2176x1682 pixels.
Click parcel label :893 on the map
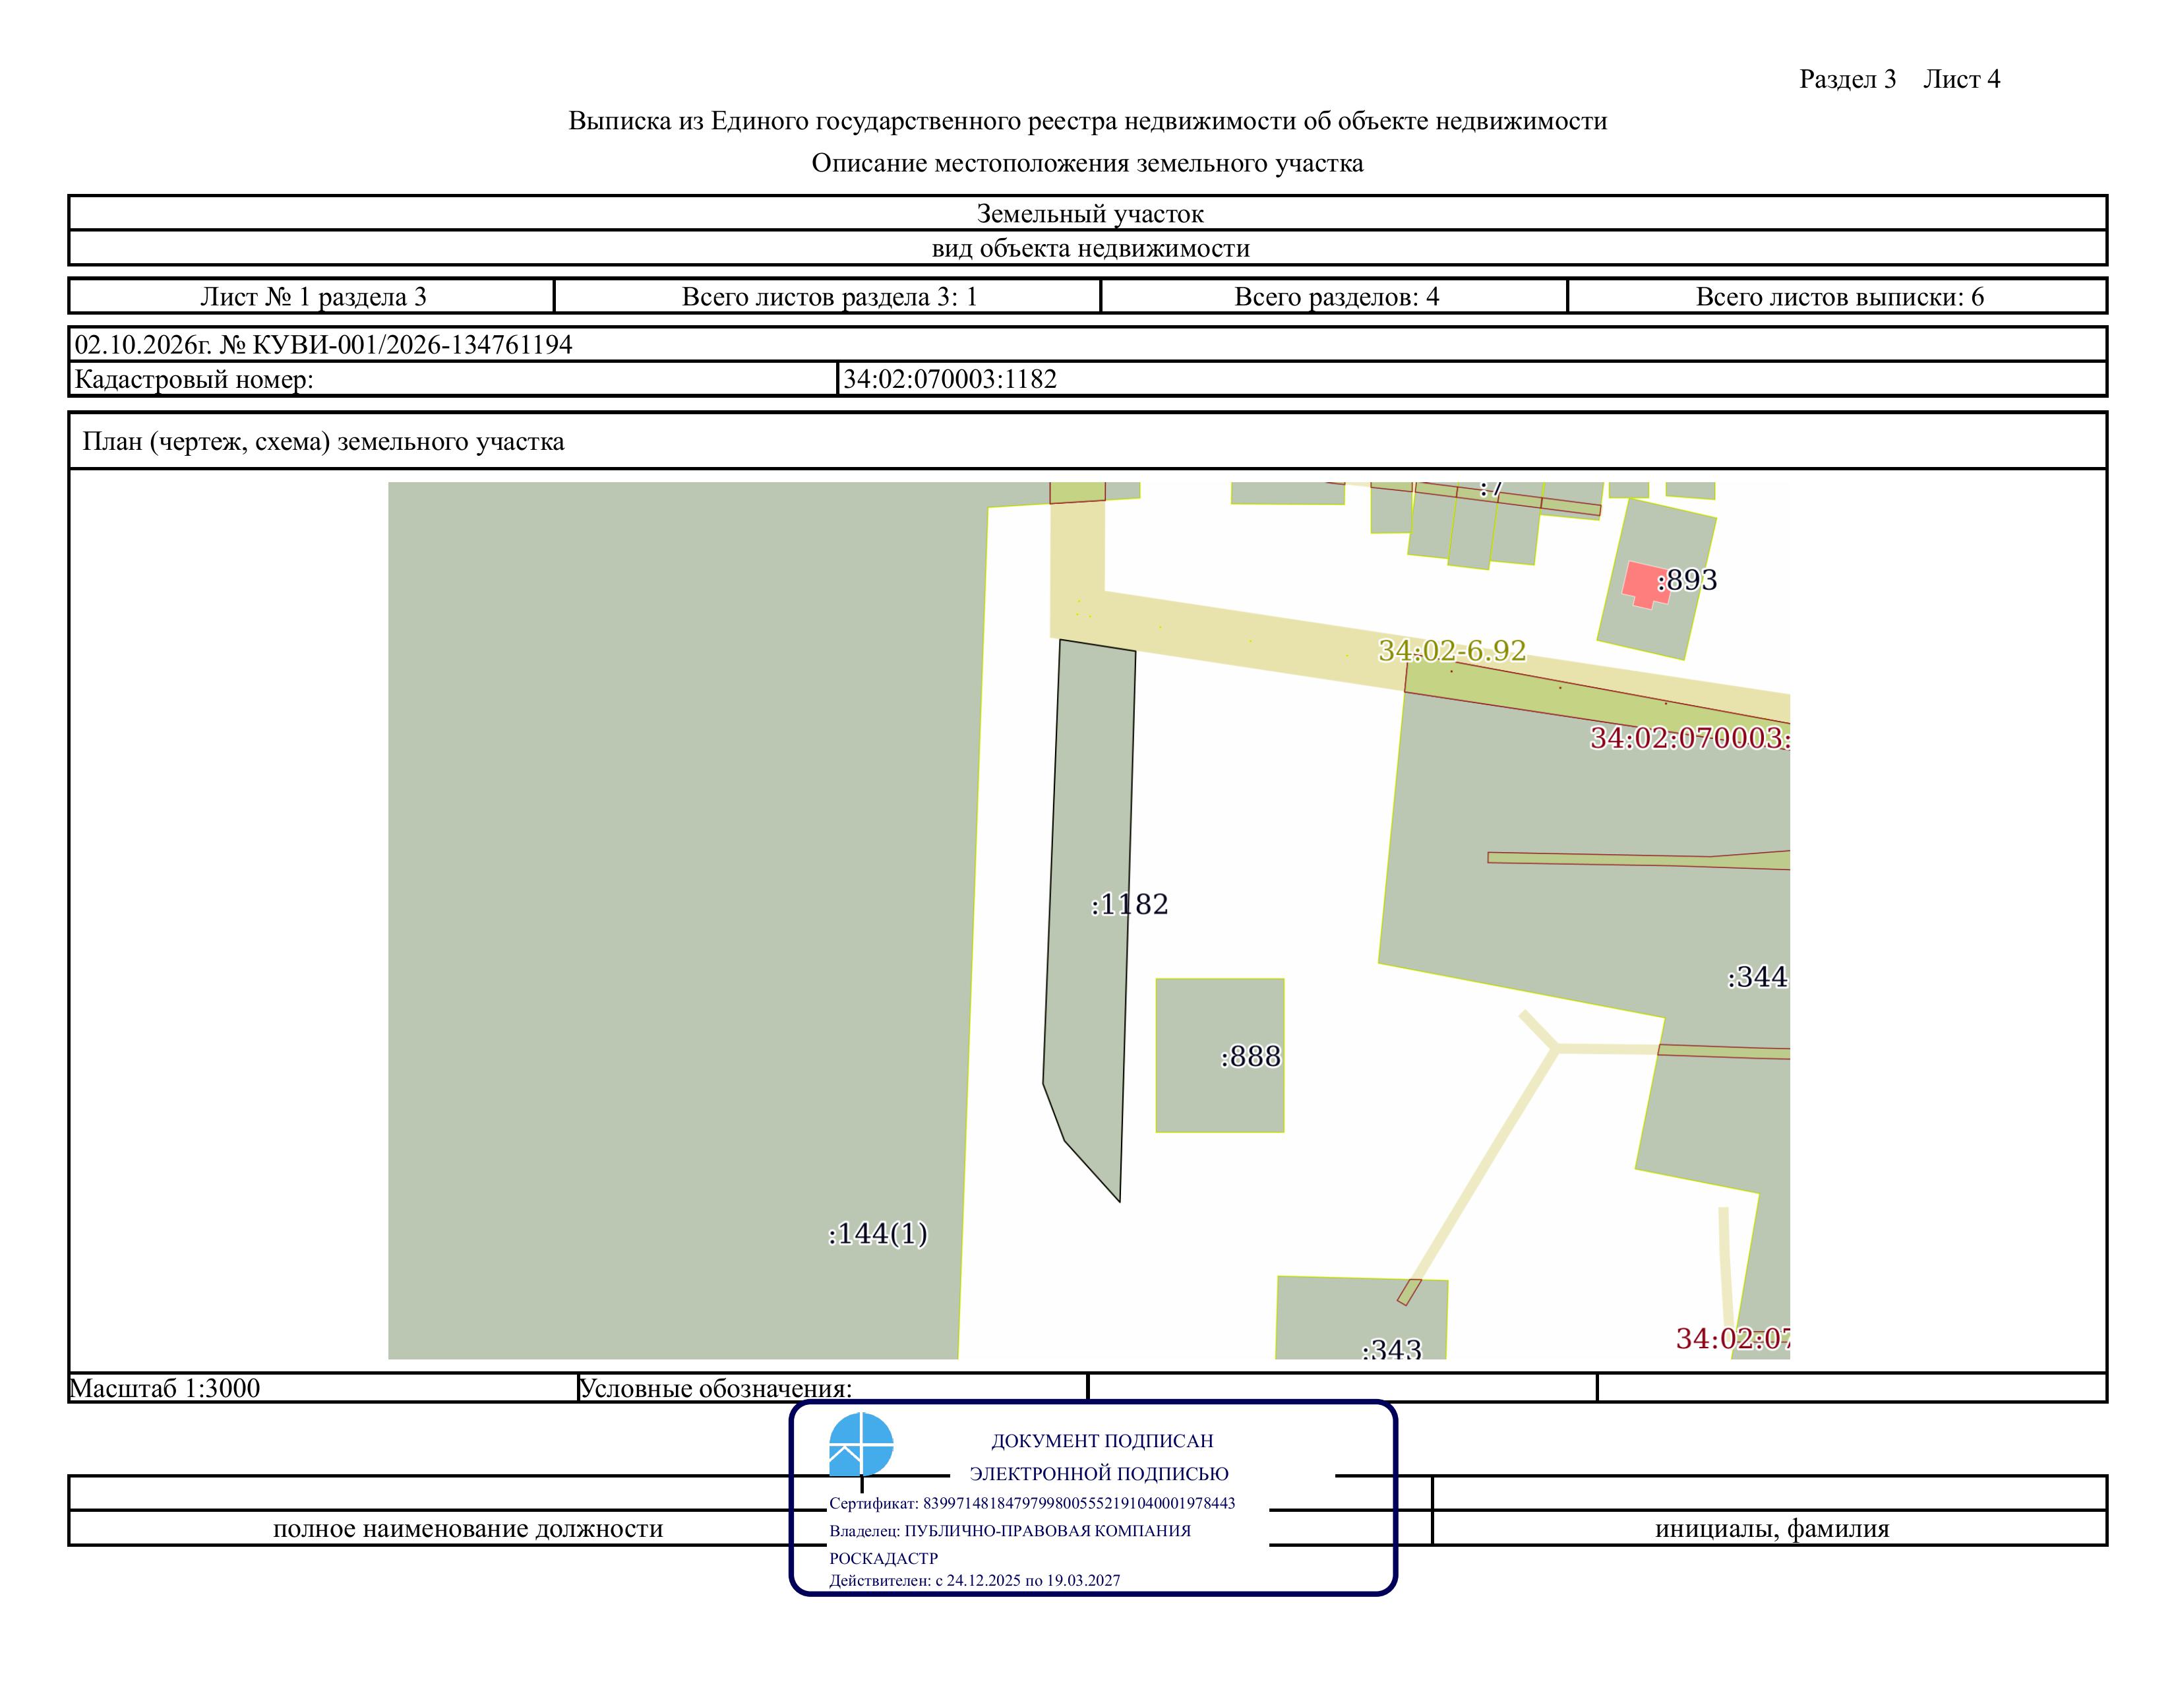[1687, 580]
